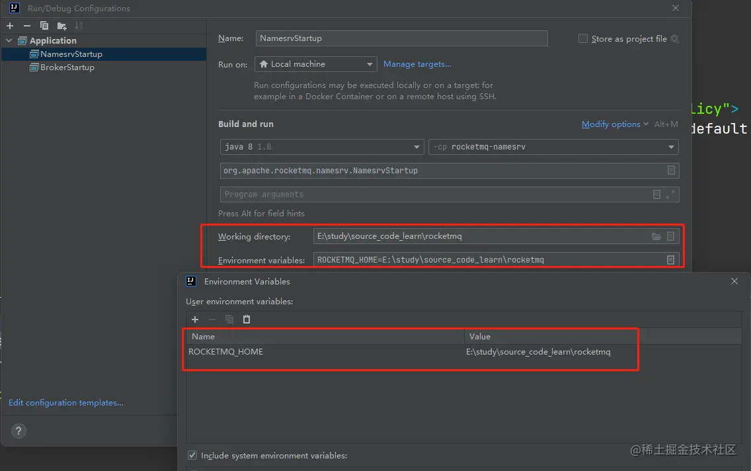Close the Environment Variables dialog
Image resolution: width=751 pixels, height=471 pixels.
(x=734, y=281)
